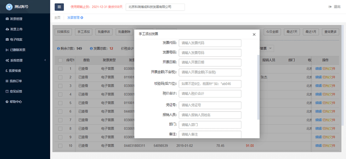The height and width of the screenshot is (159, 346).
Task: Tick the checkbox for row 1
Action: pyautogui.click(x=60, y=69)
